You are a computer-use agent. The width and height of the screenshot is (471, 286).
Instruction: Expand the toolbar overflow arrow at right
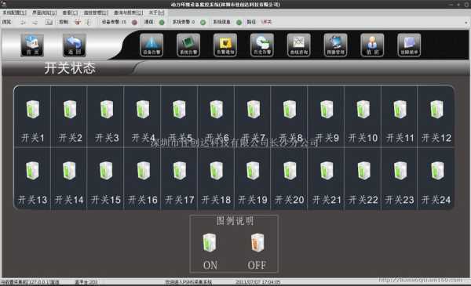466,23
